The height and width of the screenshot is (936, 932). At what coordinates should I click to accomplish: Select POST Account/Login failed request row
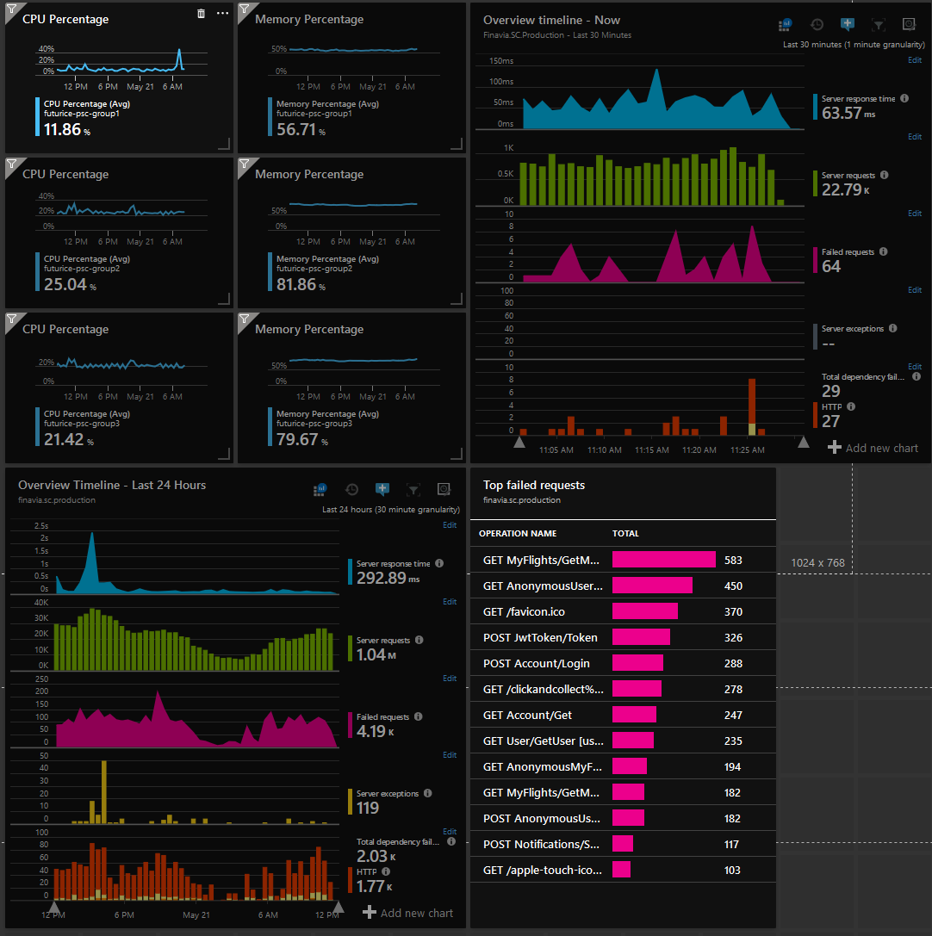[x=624, y=663]
